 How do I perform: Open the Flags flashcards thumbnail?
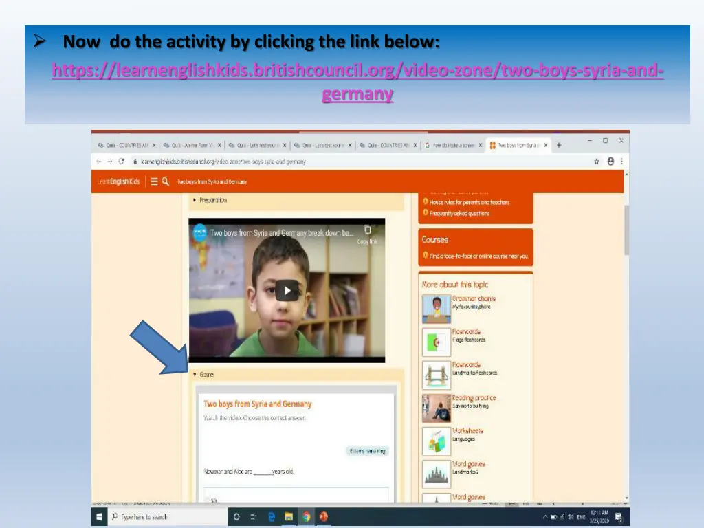(436, 342)
